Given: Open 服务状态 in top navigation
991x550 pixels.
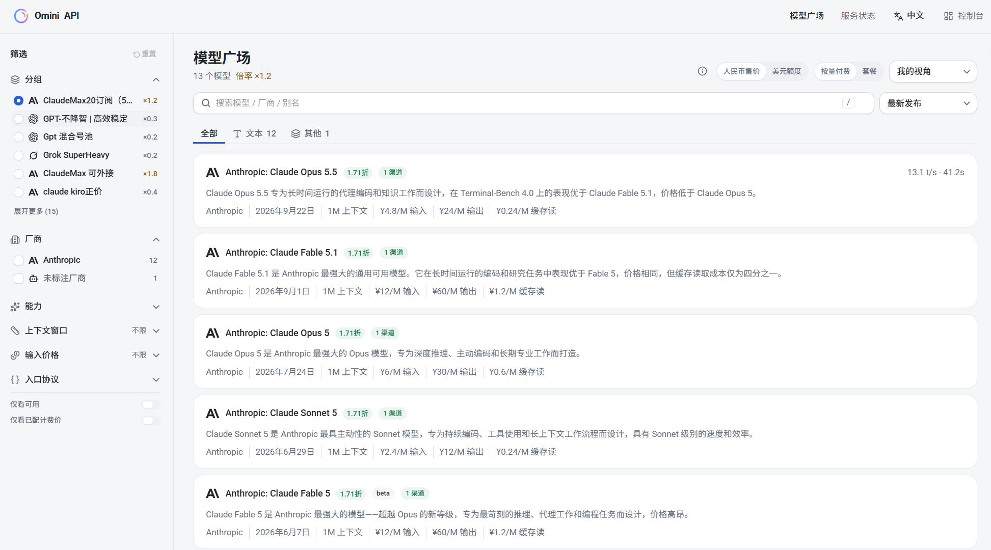Looking at the screenshot, I should 858,16.
